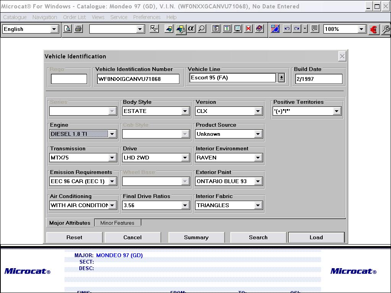The width and height of the screenshot is (391, 293).
Task: Open the language dropdown showing English
Action: [x=54, y=29]
